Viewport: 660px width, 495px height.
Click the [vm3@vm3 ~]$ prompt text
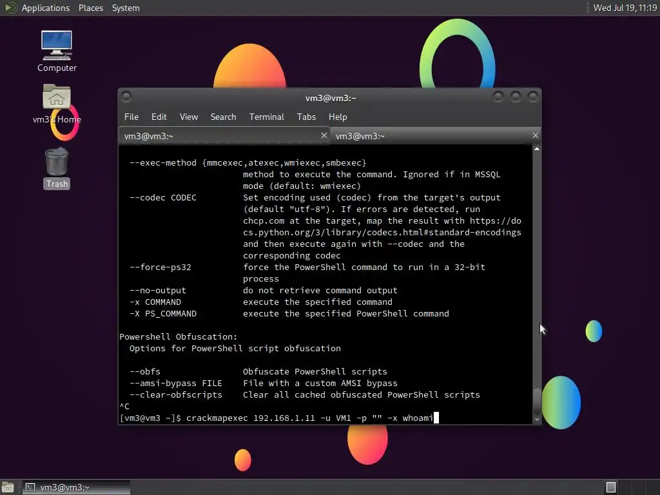[x=150, y=418]
